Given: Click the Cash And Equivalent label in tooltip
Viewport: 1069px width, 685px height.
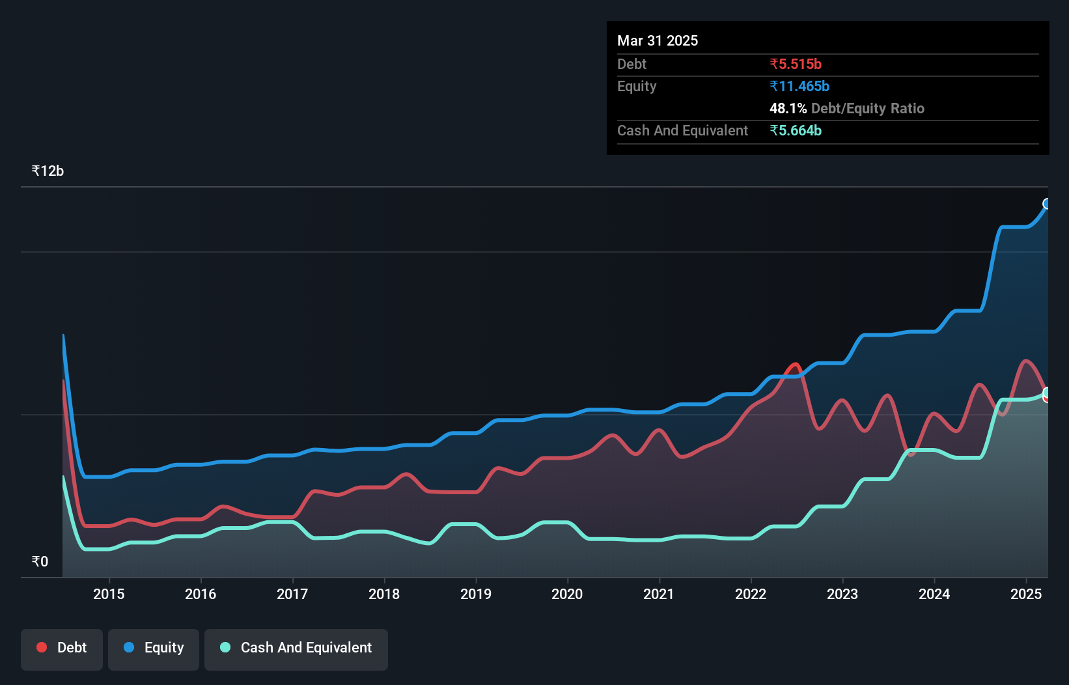Looking at the screenshot, I should (x=682, y=130).
